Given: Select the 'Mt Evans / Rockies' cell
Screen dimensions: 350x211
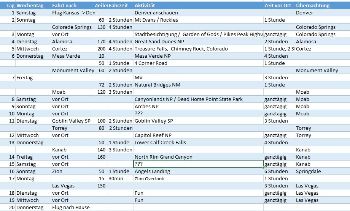Looking at the screenshot, I should click(x=156, y=20).
